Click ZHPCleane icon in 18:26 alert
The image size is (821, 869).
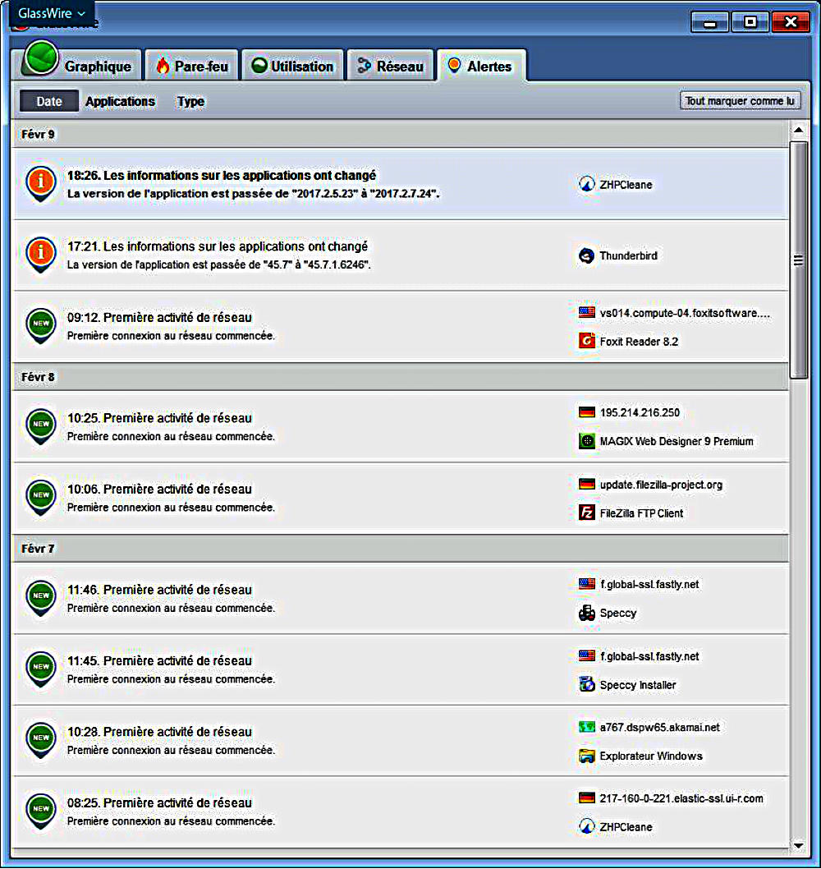[x=587, y=184]
